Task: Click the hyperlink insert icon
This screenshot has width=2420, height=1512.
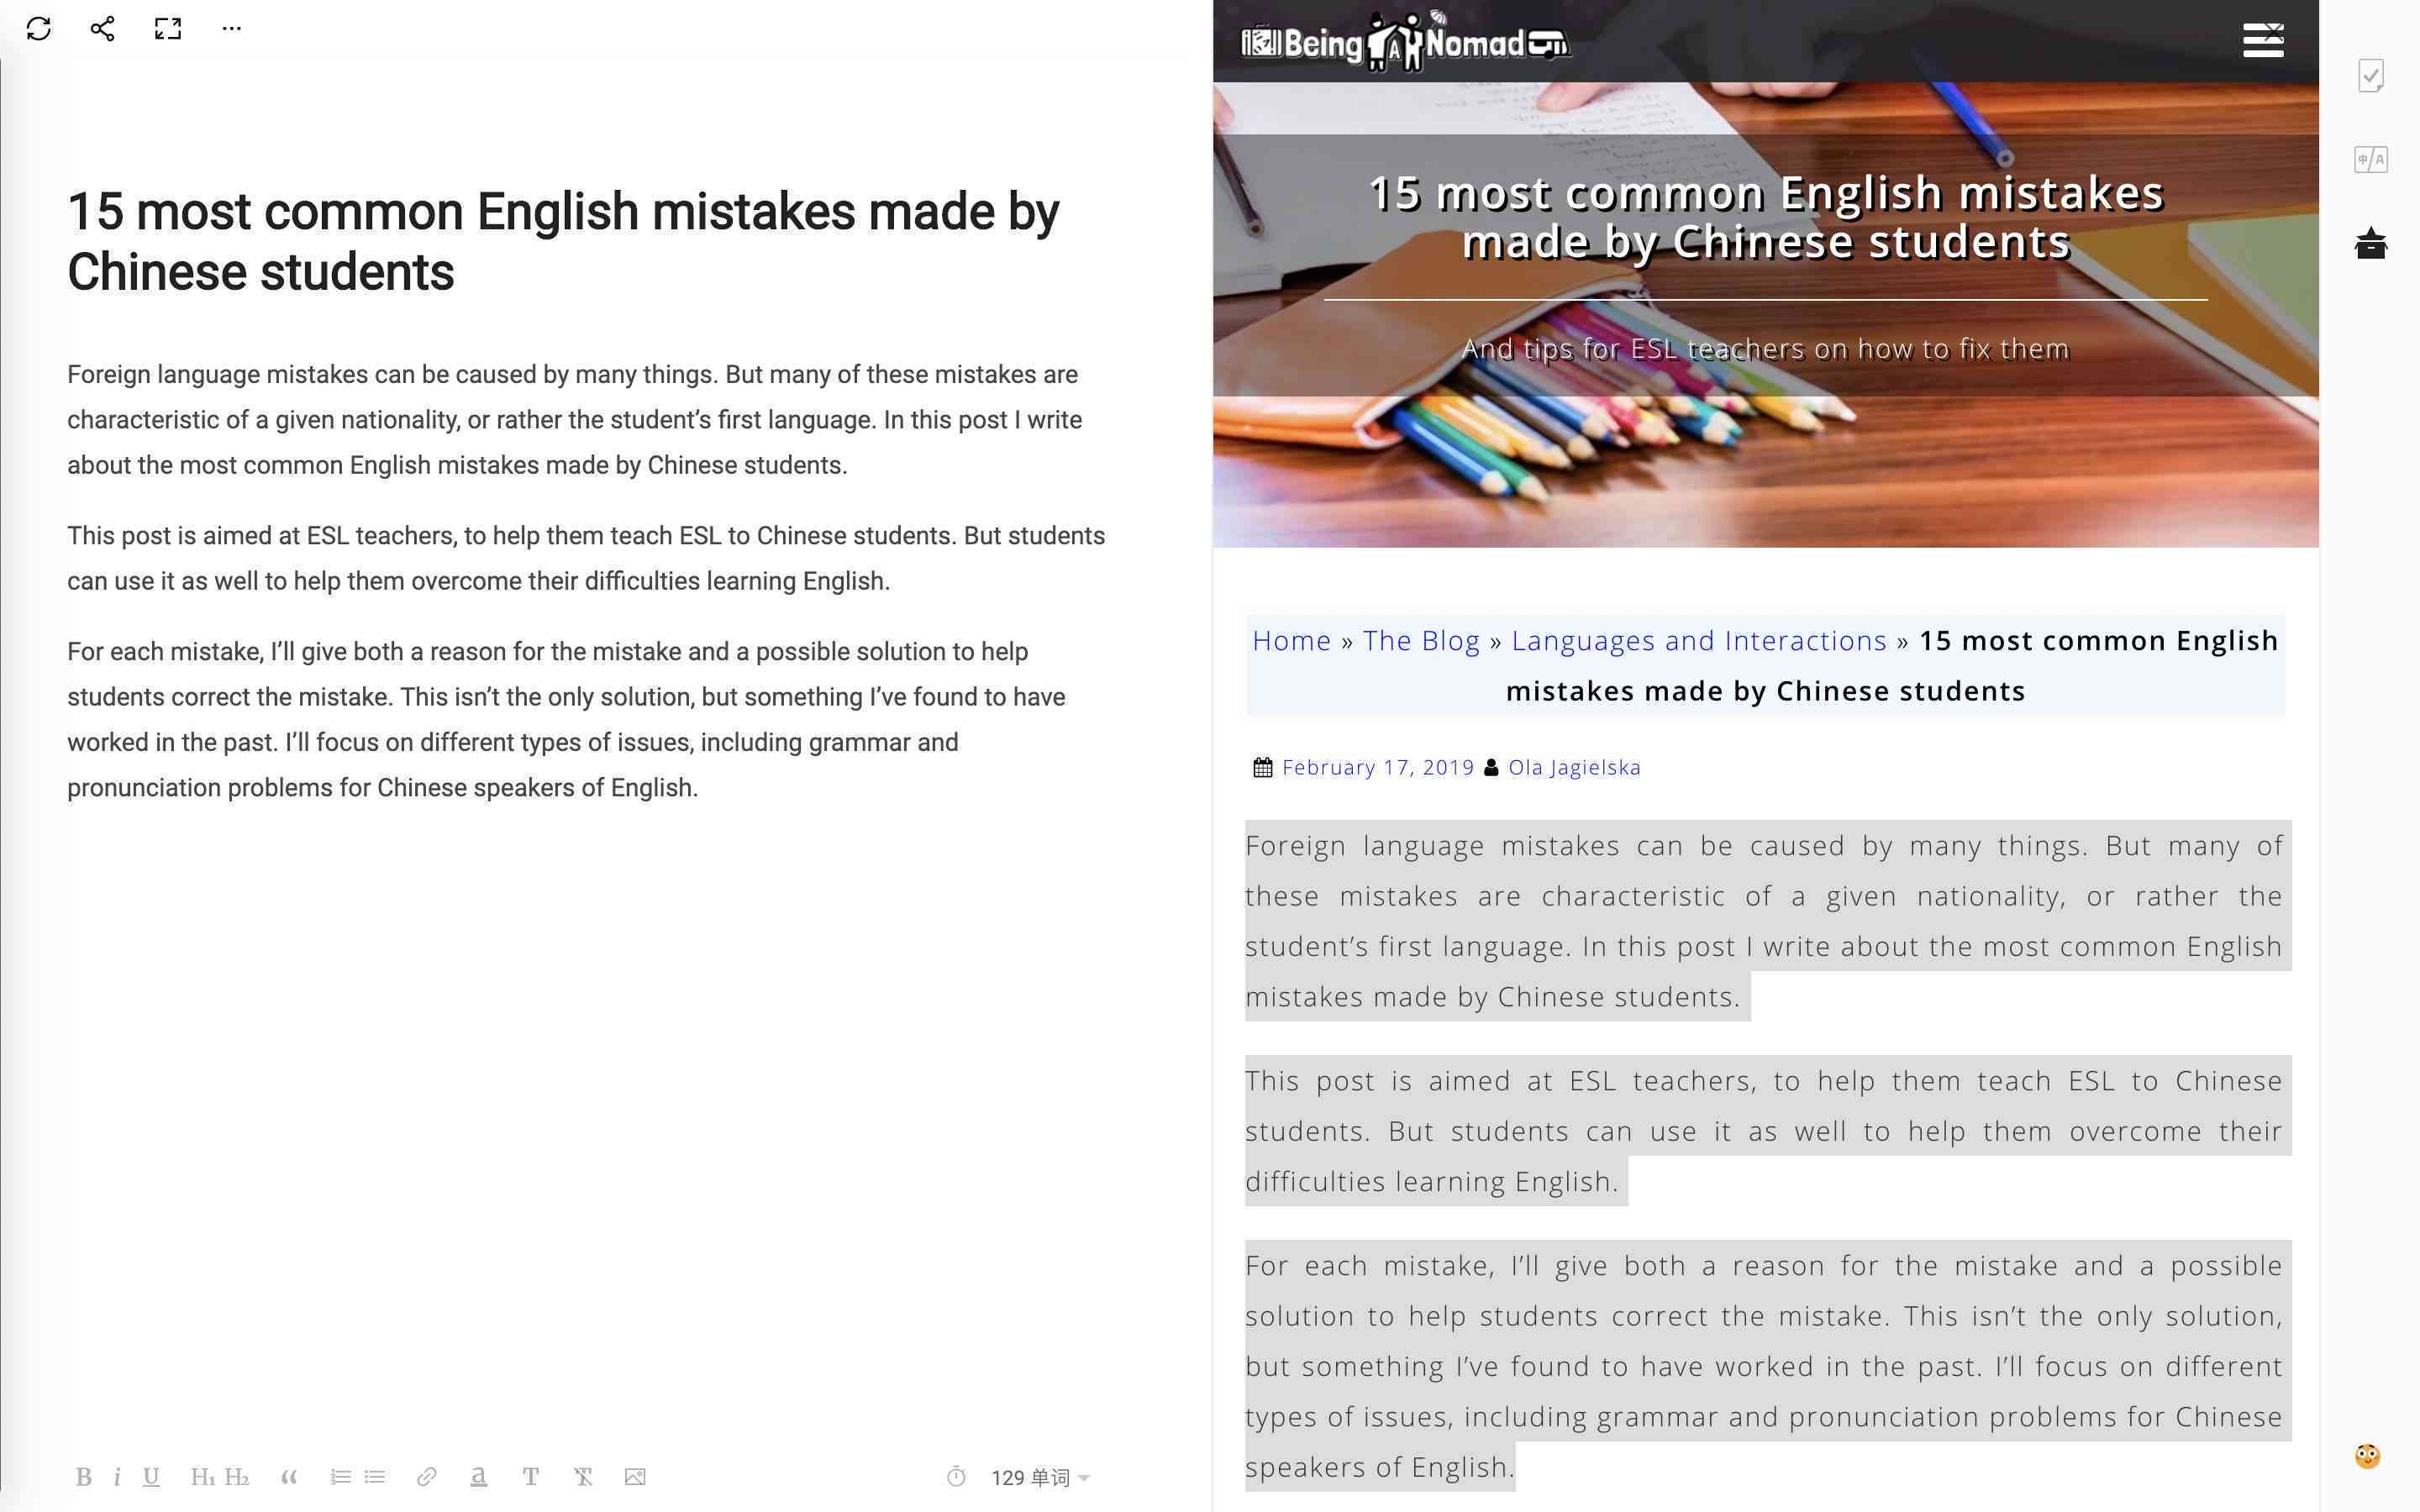Action: [x=425, y=1478]
